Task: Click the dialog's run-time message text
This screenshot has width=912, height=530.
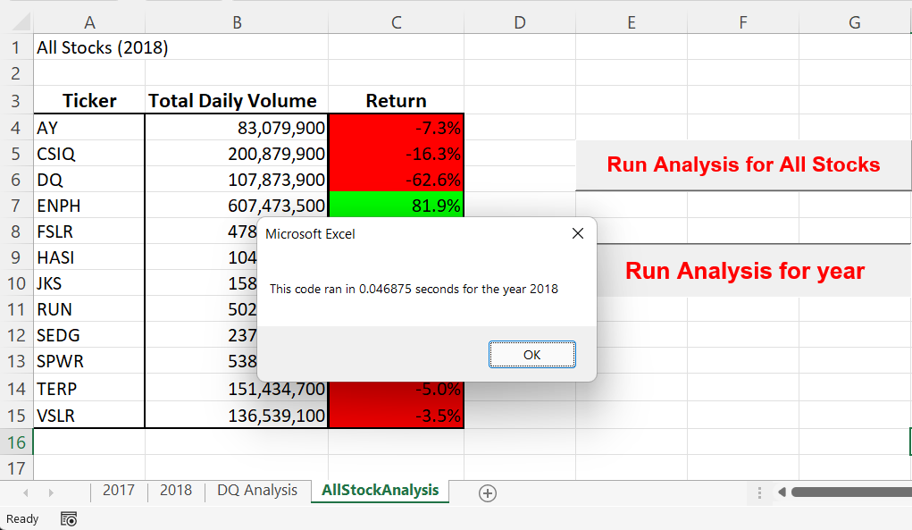Action: [x=414, y=289]
